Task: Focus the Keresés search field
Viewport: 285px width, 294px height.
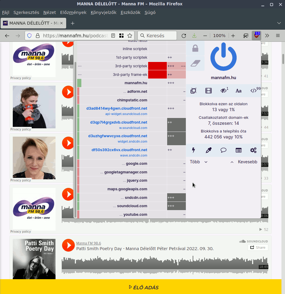Action: tap(157, 36)
